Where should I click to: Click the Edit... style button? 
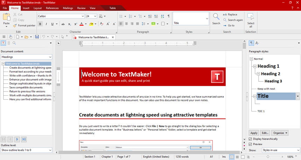[x=265, y=133]
